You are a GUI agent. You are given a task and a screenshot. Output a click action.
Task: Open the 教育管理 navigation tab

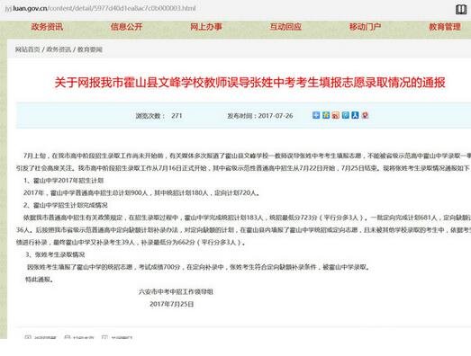445,27
